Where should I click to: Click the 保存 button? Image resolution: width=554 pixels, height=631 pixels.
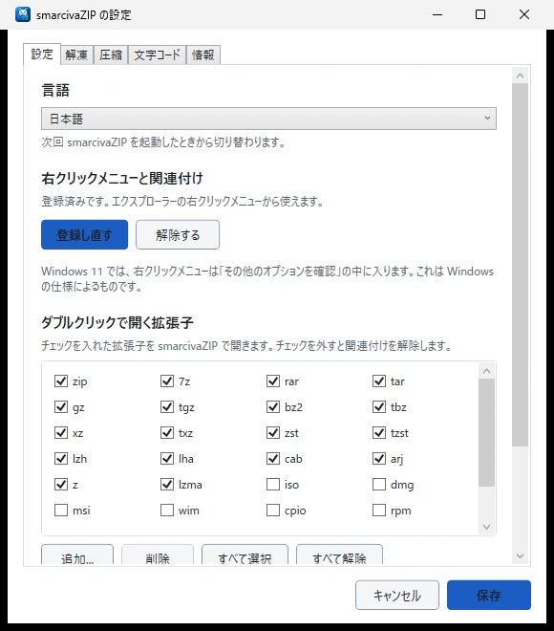(x=489, y=596)
